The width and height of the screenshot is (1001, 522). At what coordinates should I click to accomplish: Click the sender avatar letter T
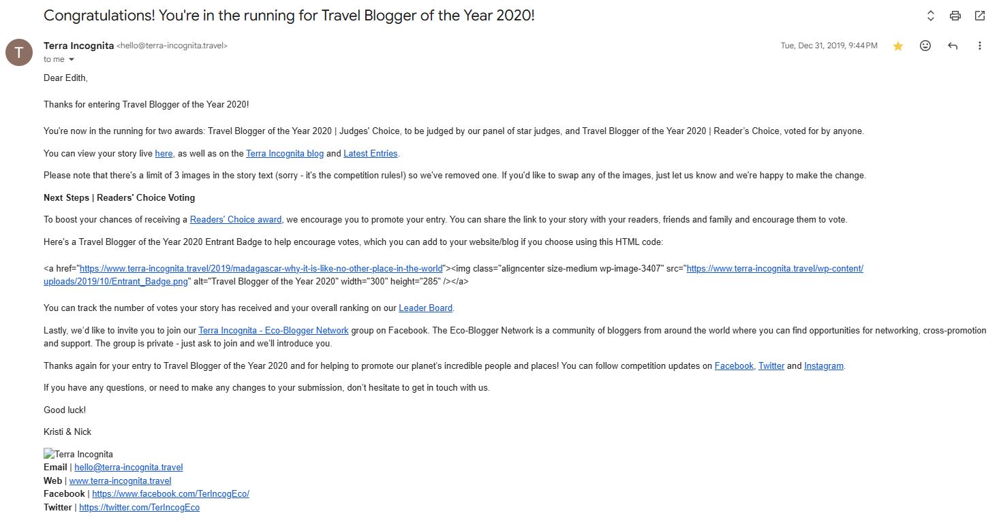click(x=19, y=52)
